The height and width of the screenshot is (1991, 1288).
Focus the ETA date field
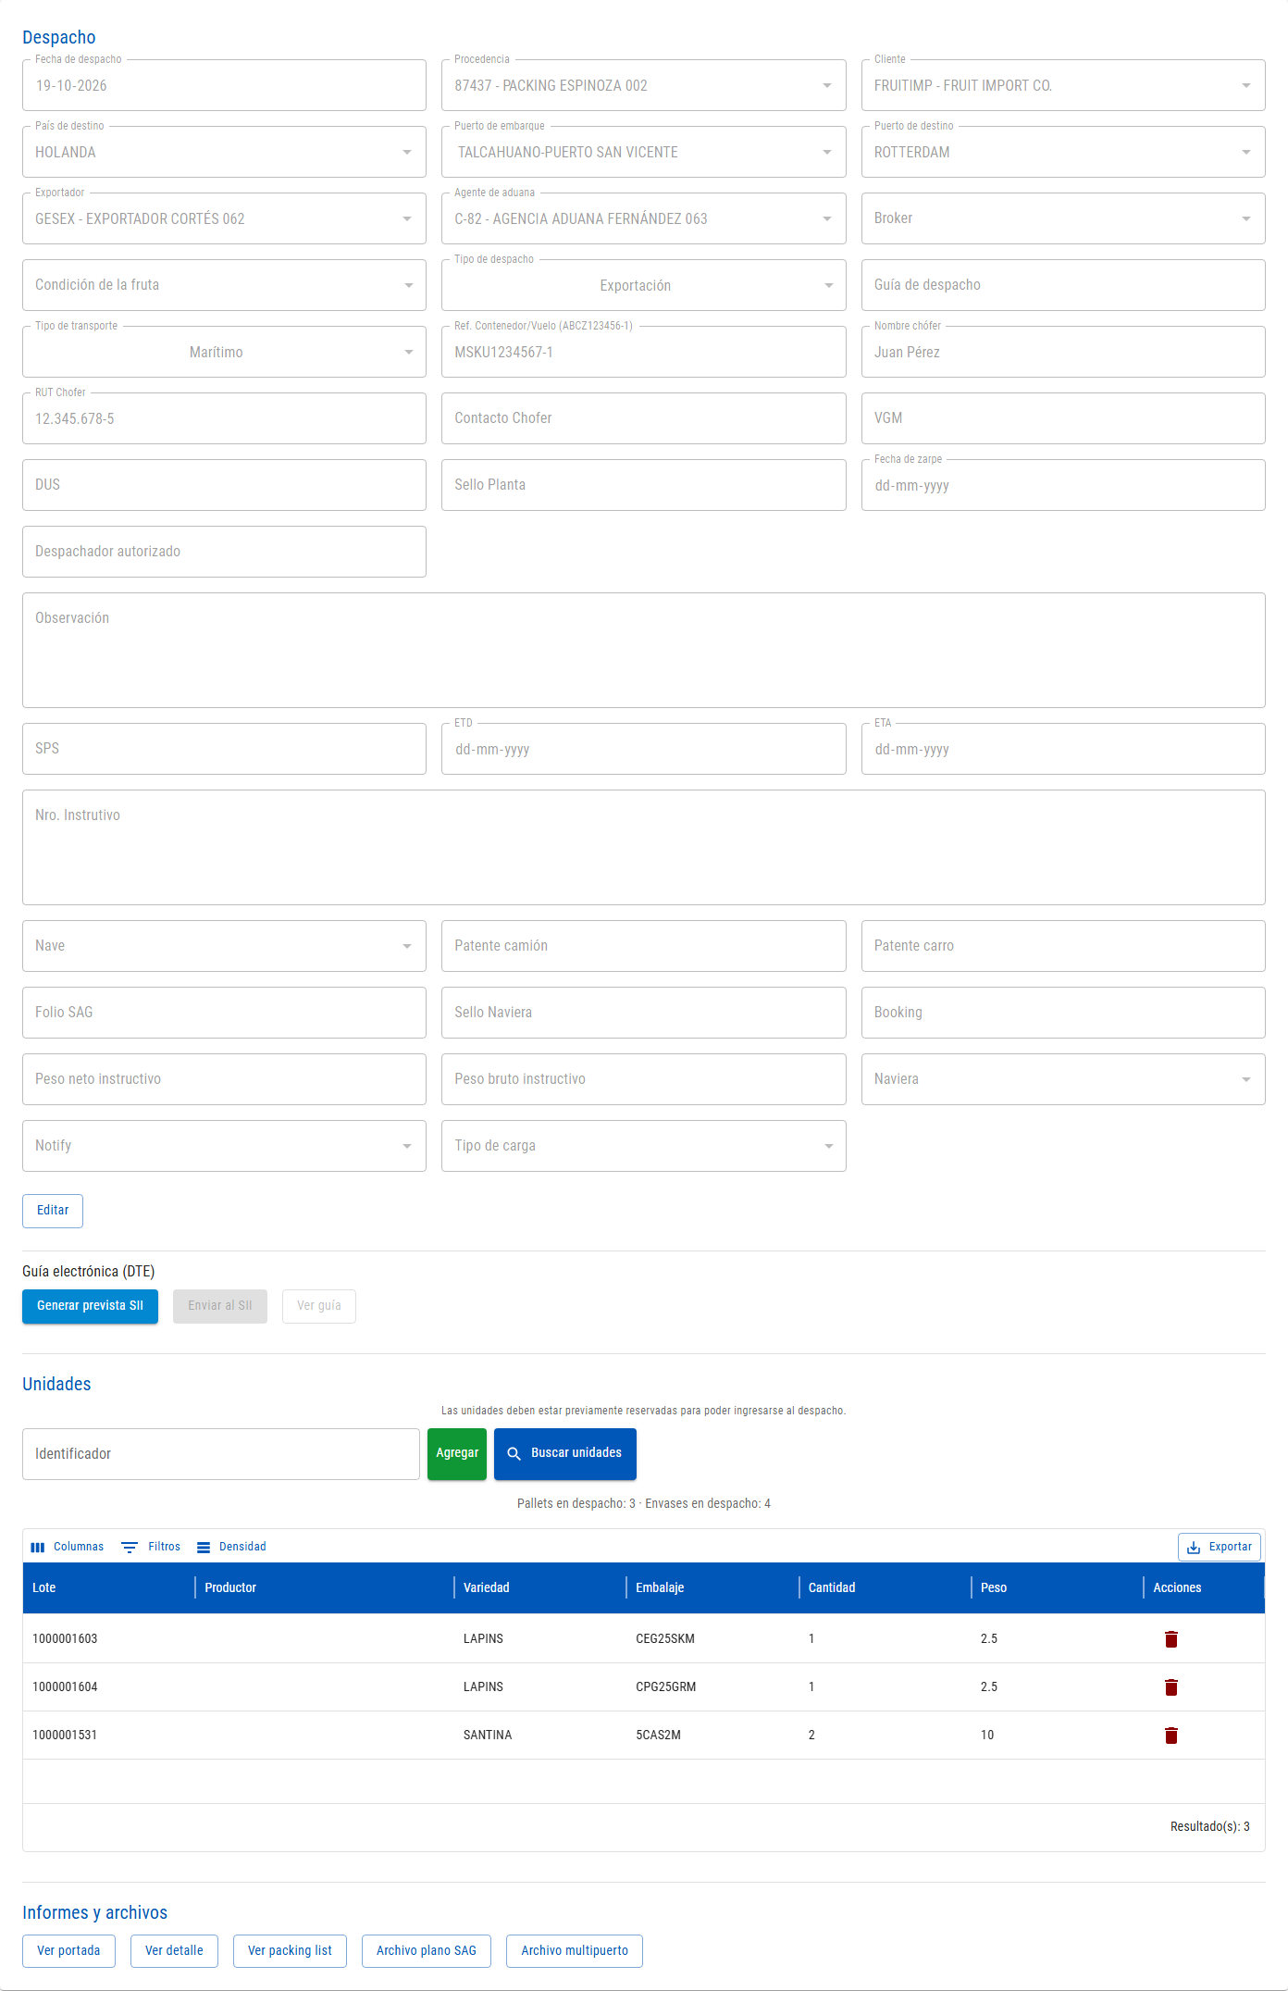[1062, 749]
